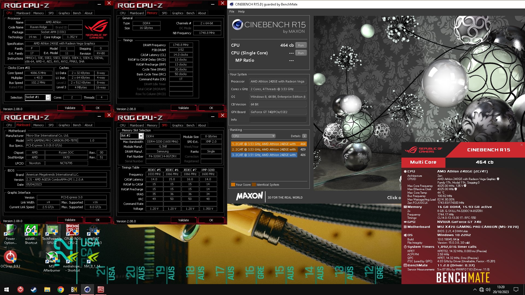This screenshot has height=295, width=525.
Task: Open About tab in Mainboard CPU-Z window
Action: [x=88, y=125]
